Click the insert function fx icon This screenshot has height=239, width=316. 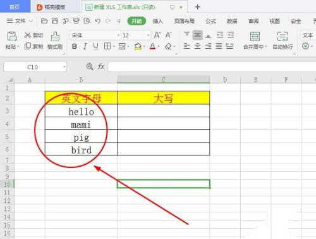tap(101, 67)
